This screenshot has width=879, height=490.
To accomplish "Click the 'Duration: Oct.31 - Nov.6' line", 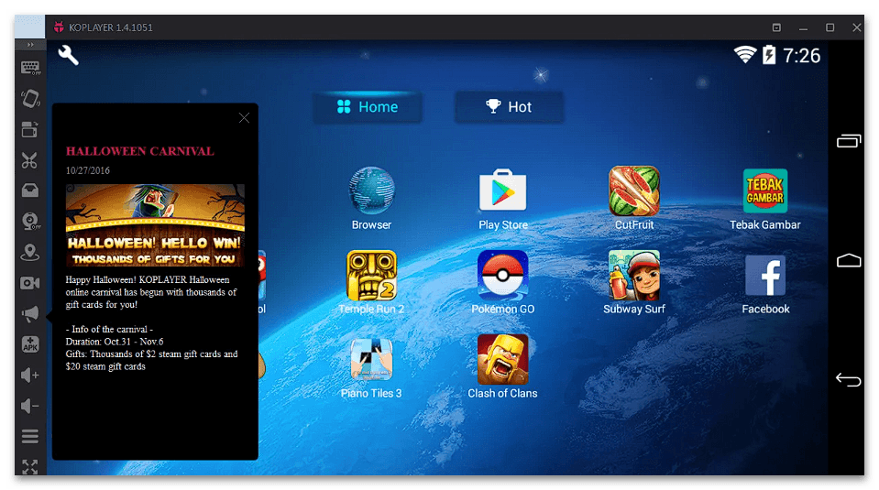I will pos(115,342).
